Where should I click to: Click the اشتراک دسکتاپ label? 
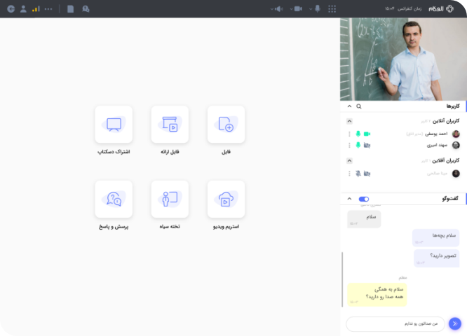pyautogui.click(x=114, y=152)
